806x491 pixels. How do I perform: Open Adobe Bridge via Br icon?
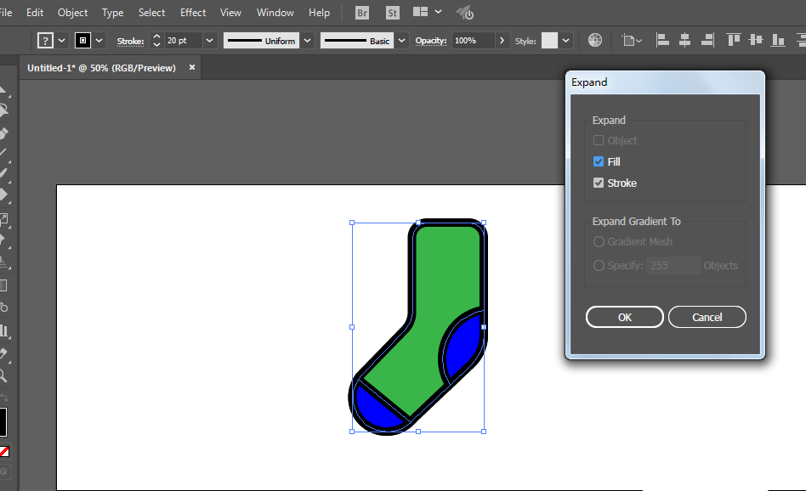pos(362,13)
